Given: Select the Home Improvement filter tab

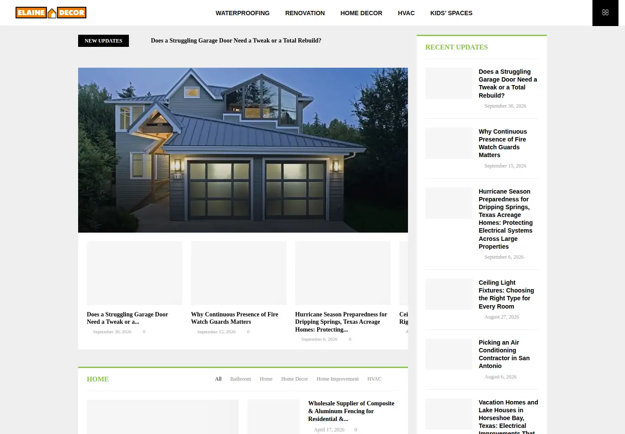Looking at the screenshot, I should point(338,379).
